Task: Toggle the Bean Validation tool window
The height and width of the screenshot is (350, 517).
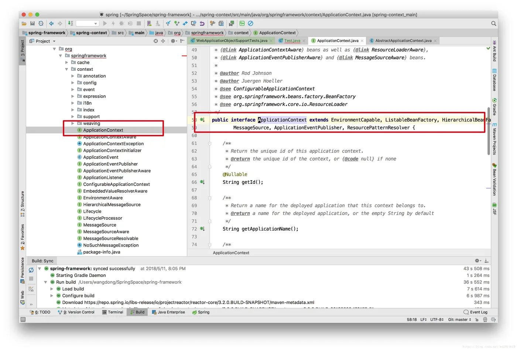Action: (x=494, y=179)
